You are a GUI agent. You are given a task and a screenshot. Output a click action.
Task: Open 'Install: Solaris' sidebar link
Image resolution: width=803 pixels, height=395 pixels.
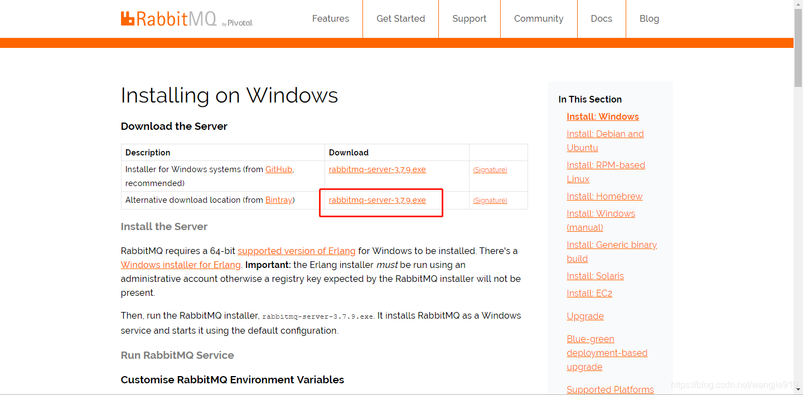[x=595, y=276]
